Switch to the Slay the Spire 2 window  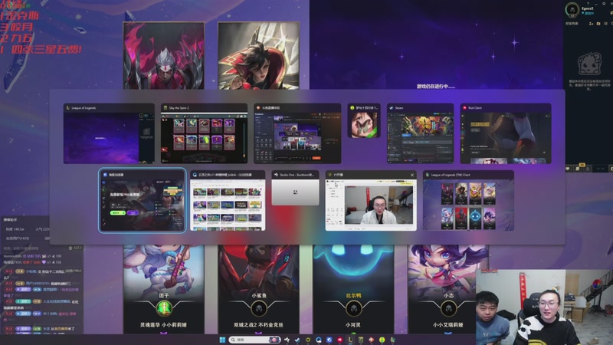(x=204, y=133)
